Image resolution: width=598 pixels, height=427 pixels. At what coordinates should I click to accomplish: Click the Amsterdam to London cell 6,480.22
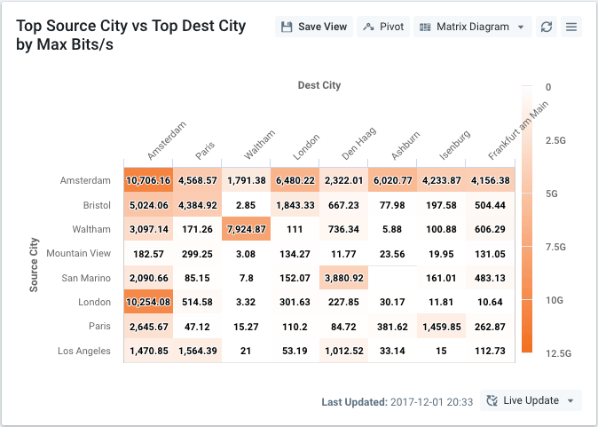pyautogui.click(x=295, y=180)
